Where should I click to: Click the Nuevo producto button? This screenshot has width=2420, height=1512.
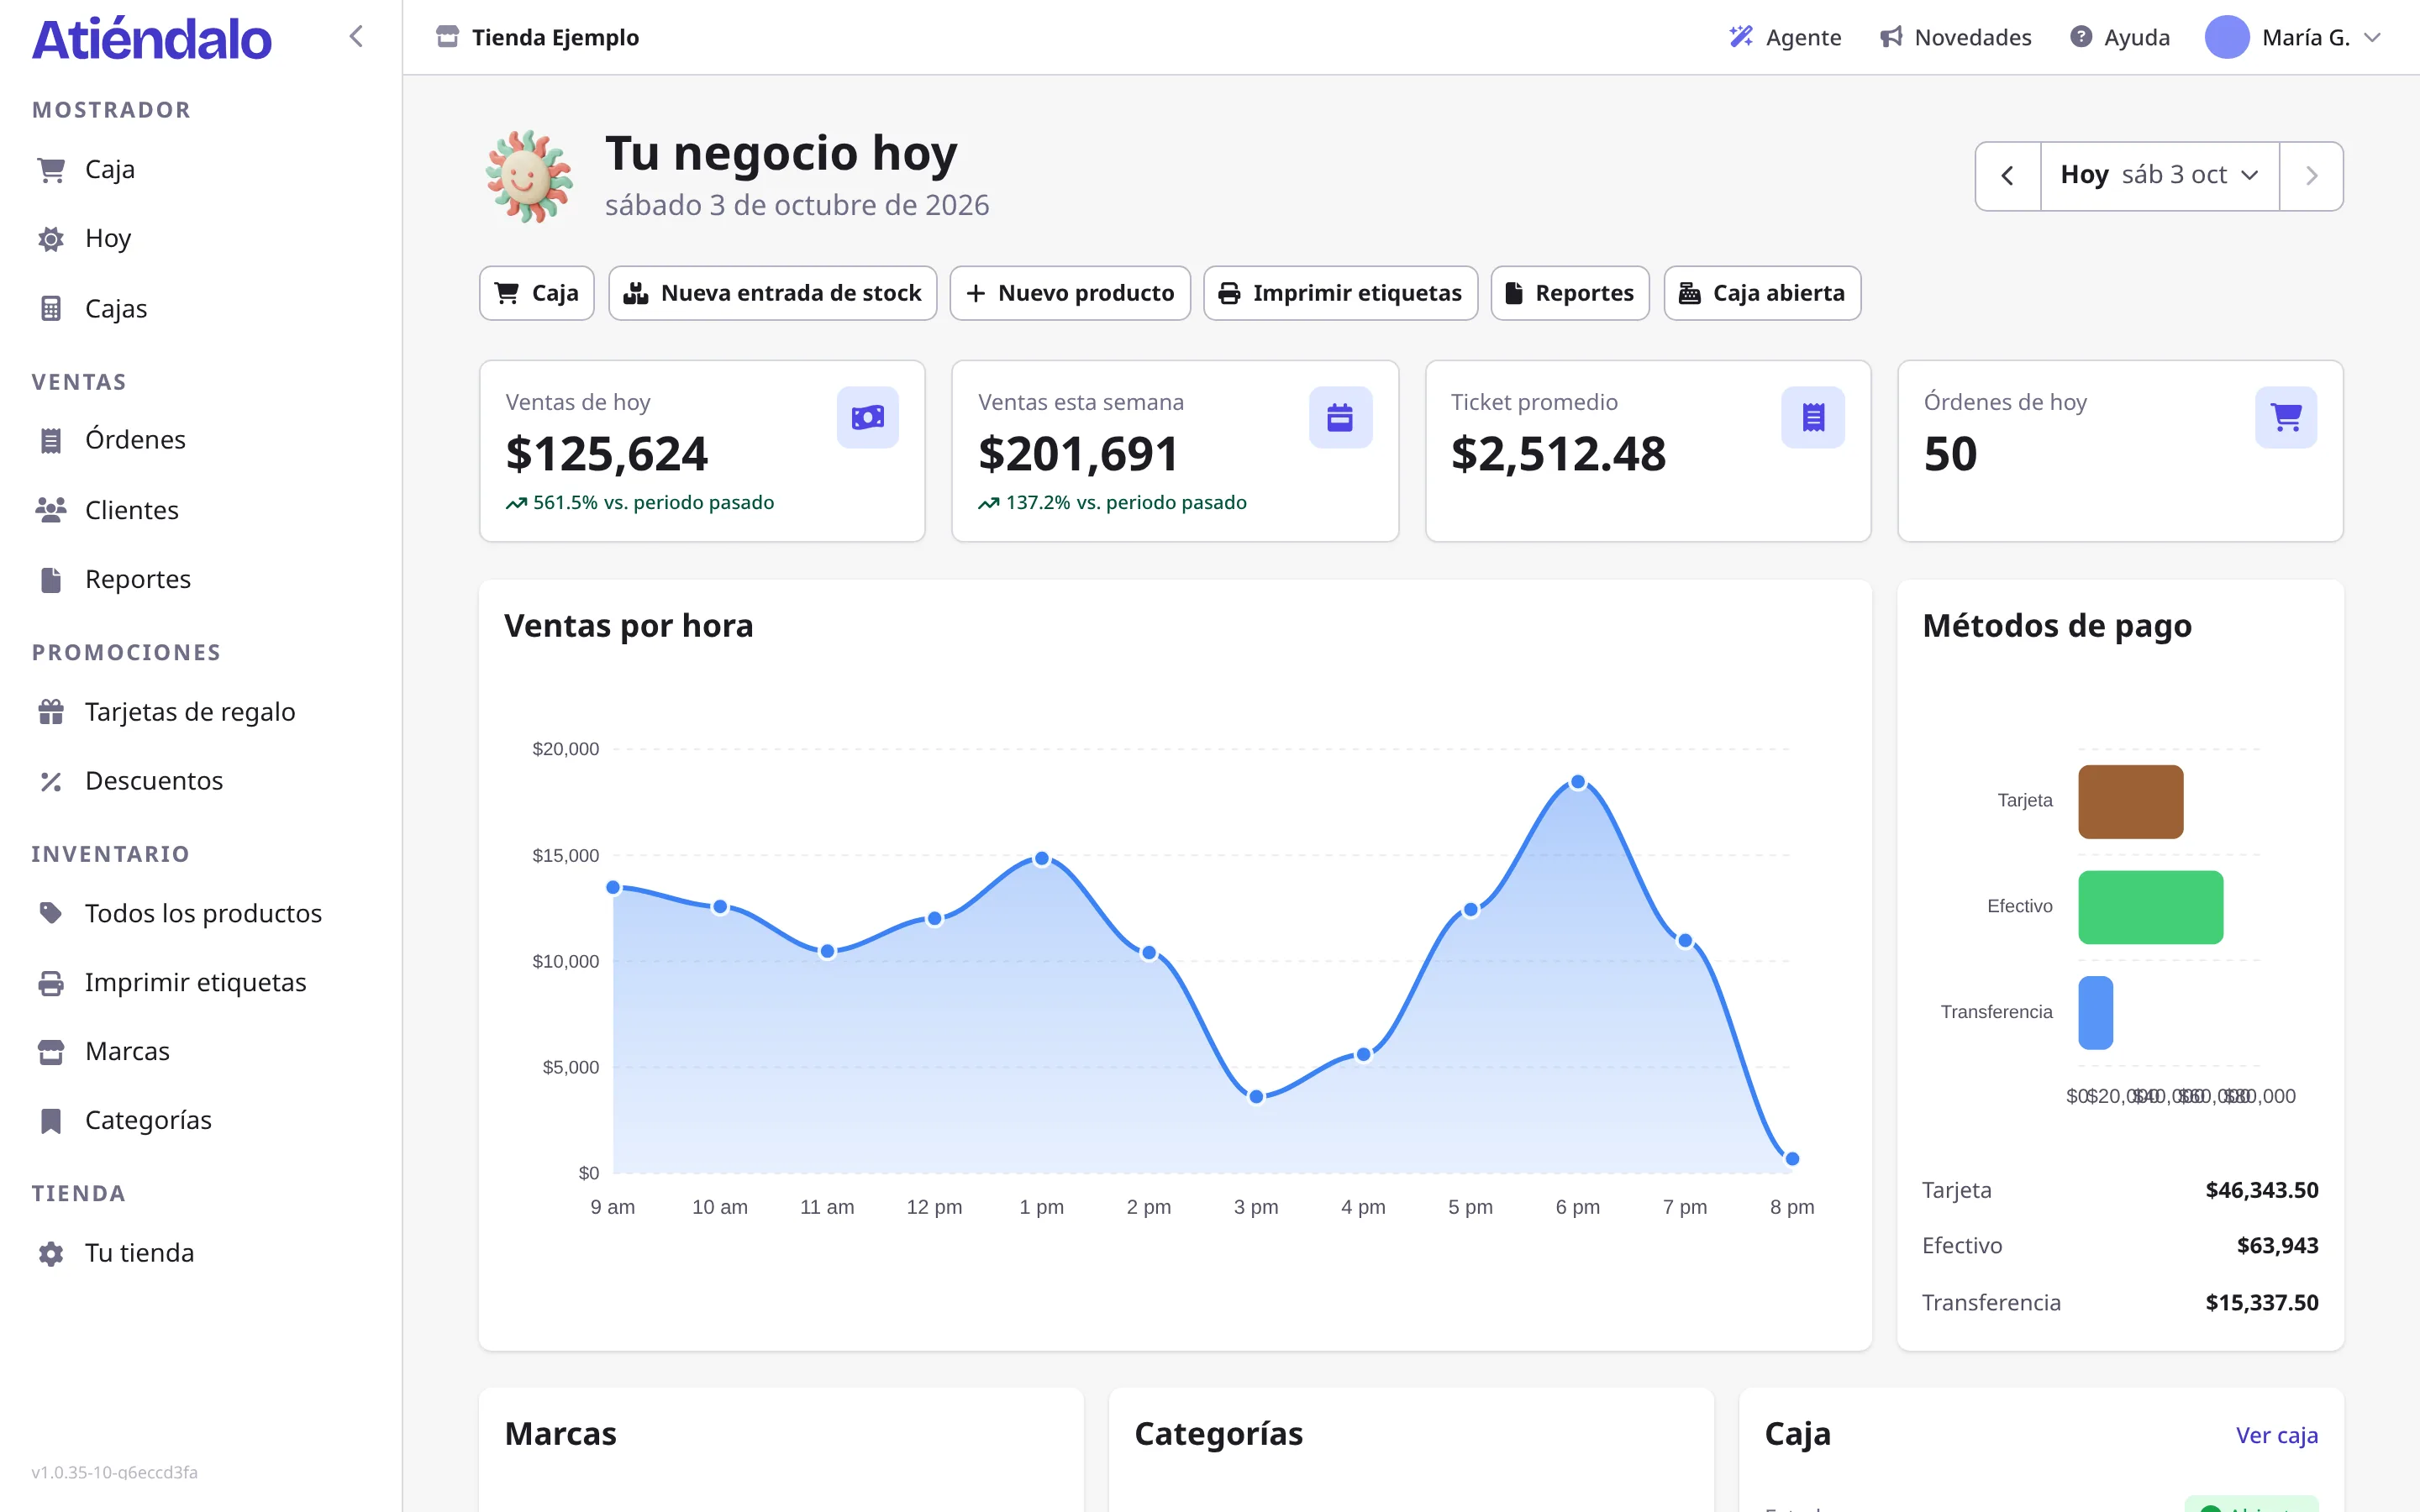tap(1070, 293)
